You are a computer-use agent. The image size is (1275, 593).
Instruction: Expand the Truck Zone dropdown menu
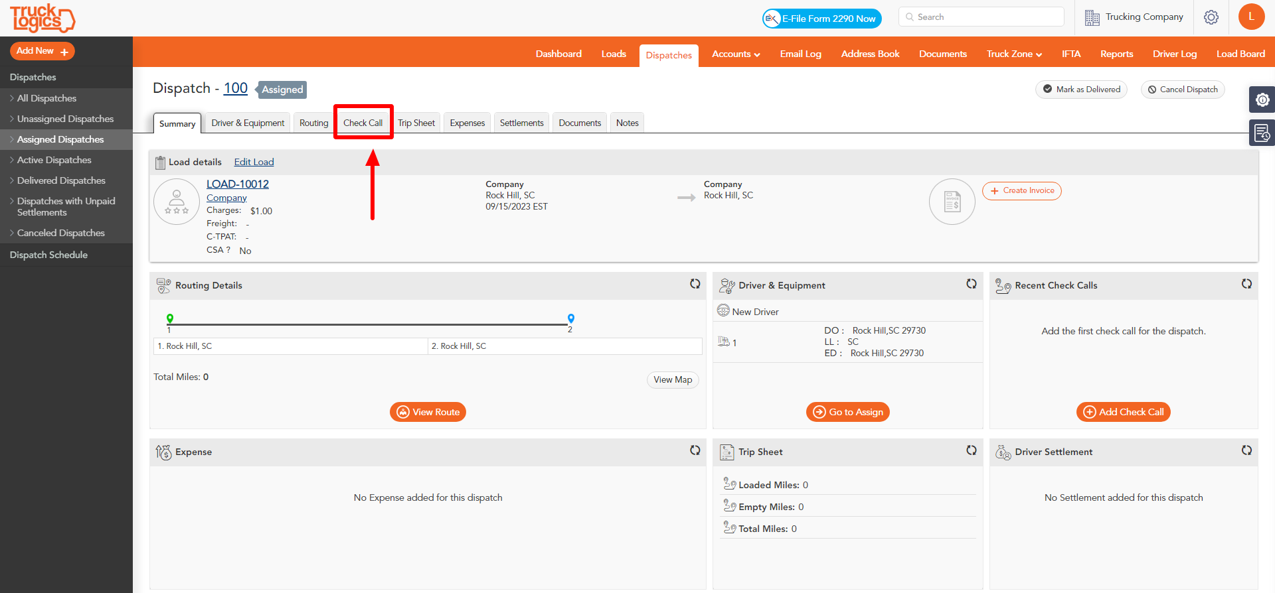(x=1014, y=54)
